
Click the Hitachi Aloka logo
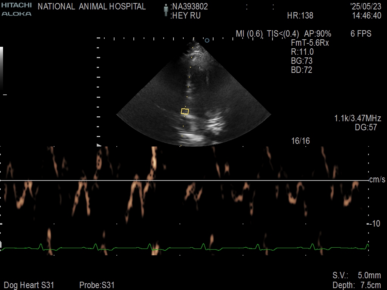[x=16, y=9]
